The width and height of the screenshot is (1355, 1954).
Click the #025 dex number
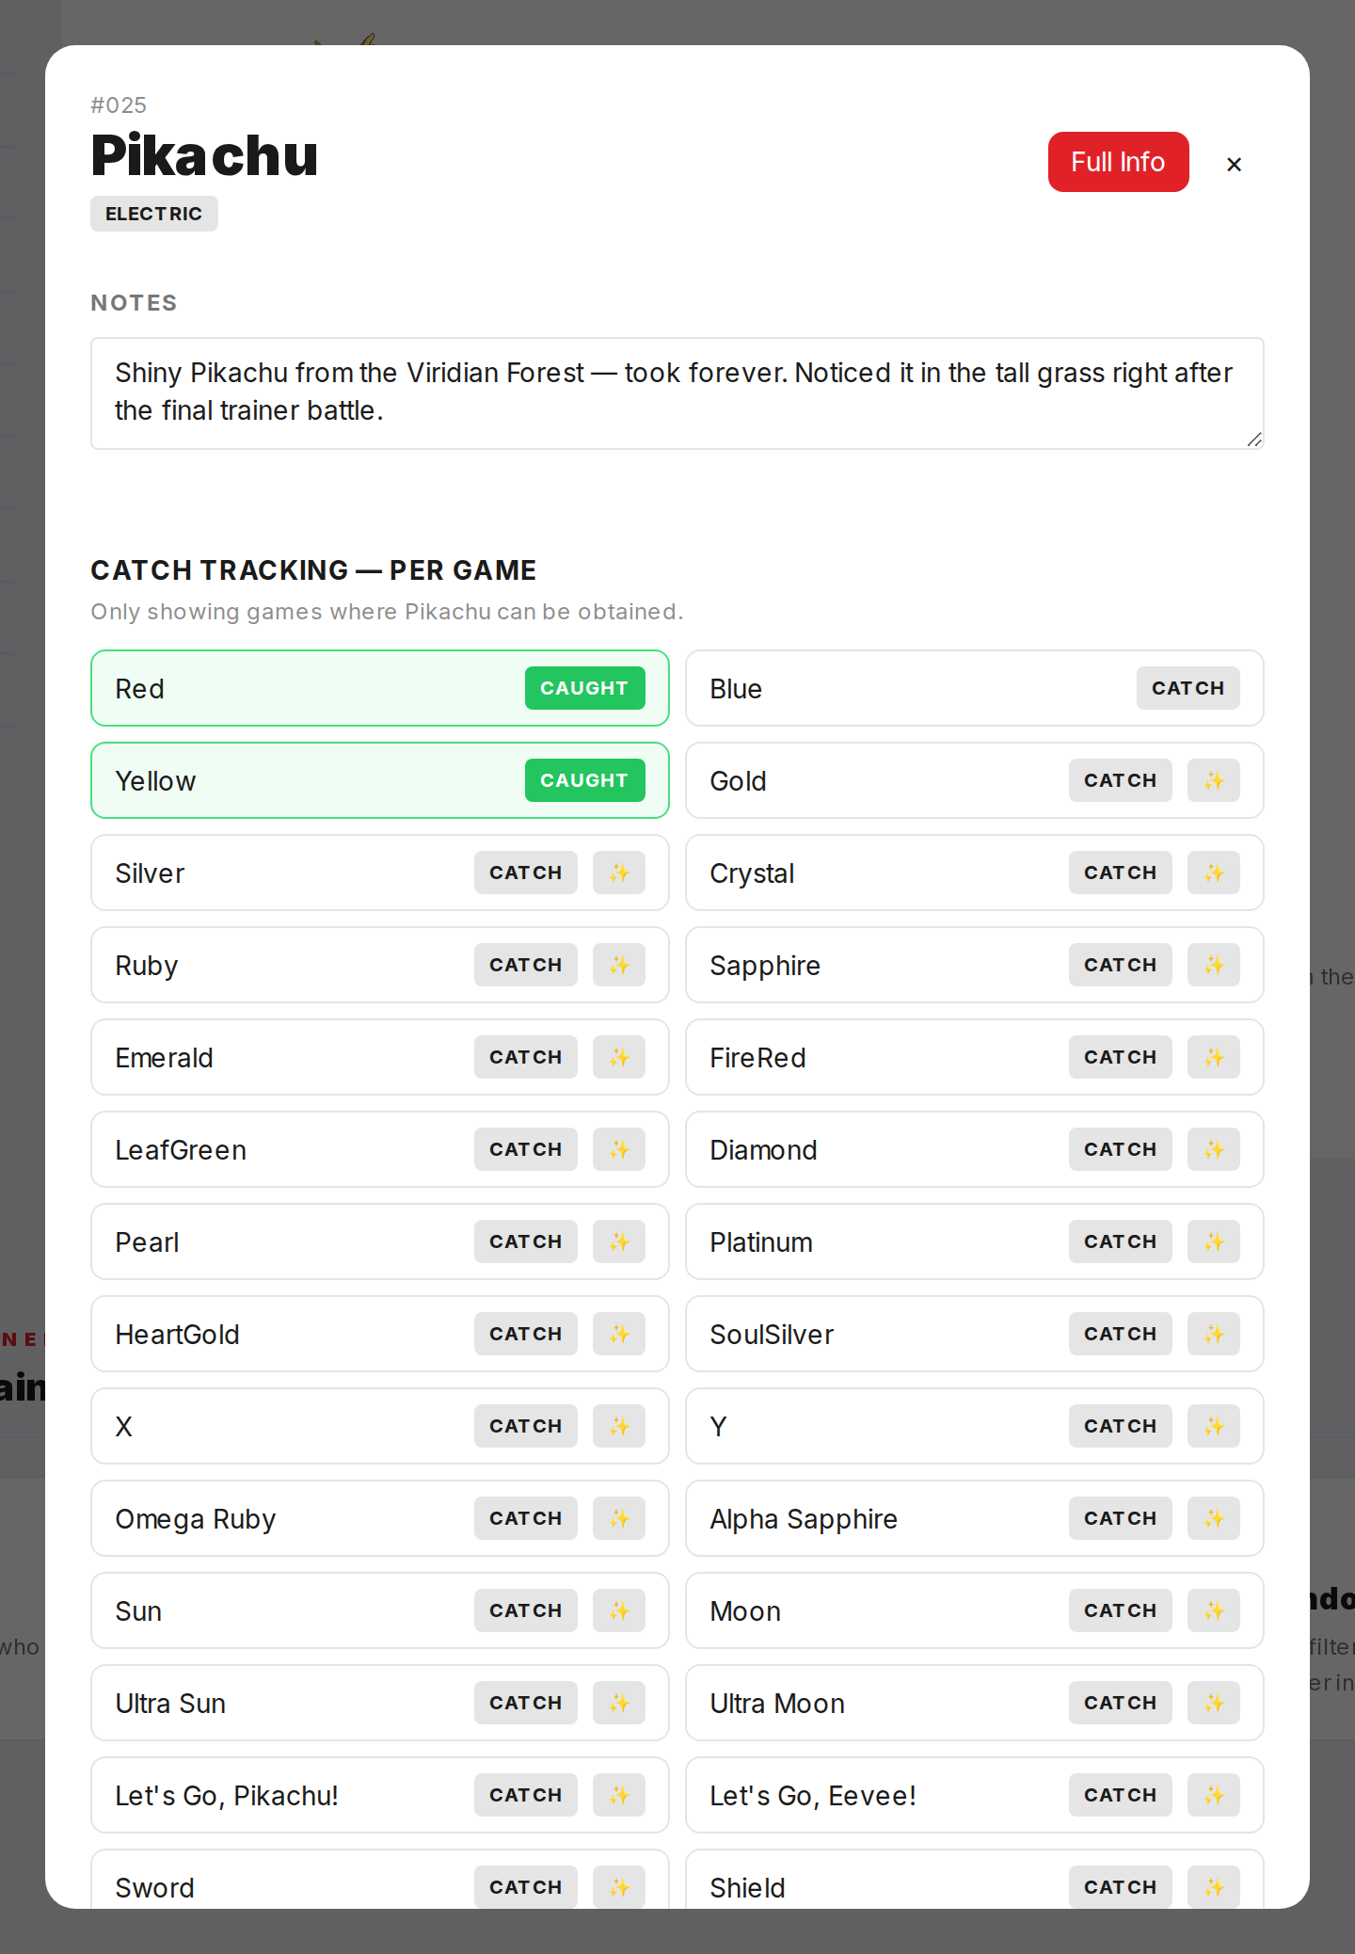(119, 105)
